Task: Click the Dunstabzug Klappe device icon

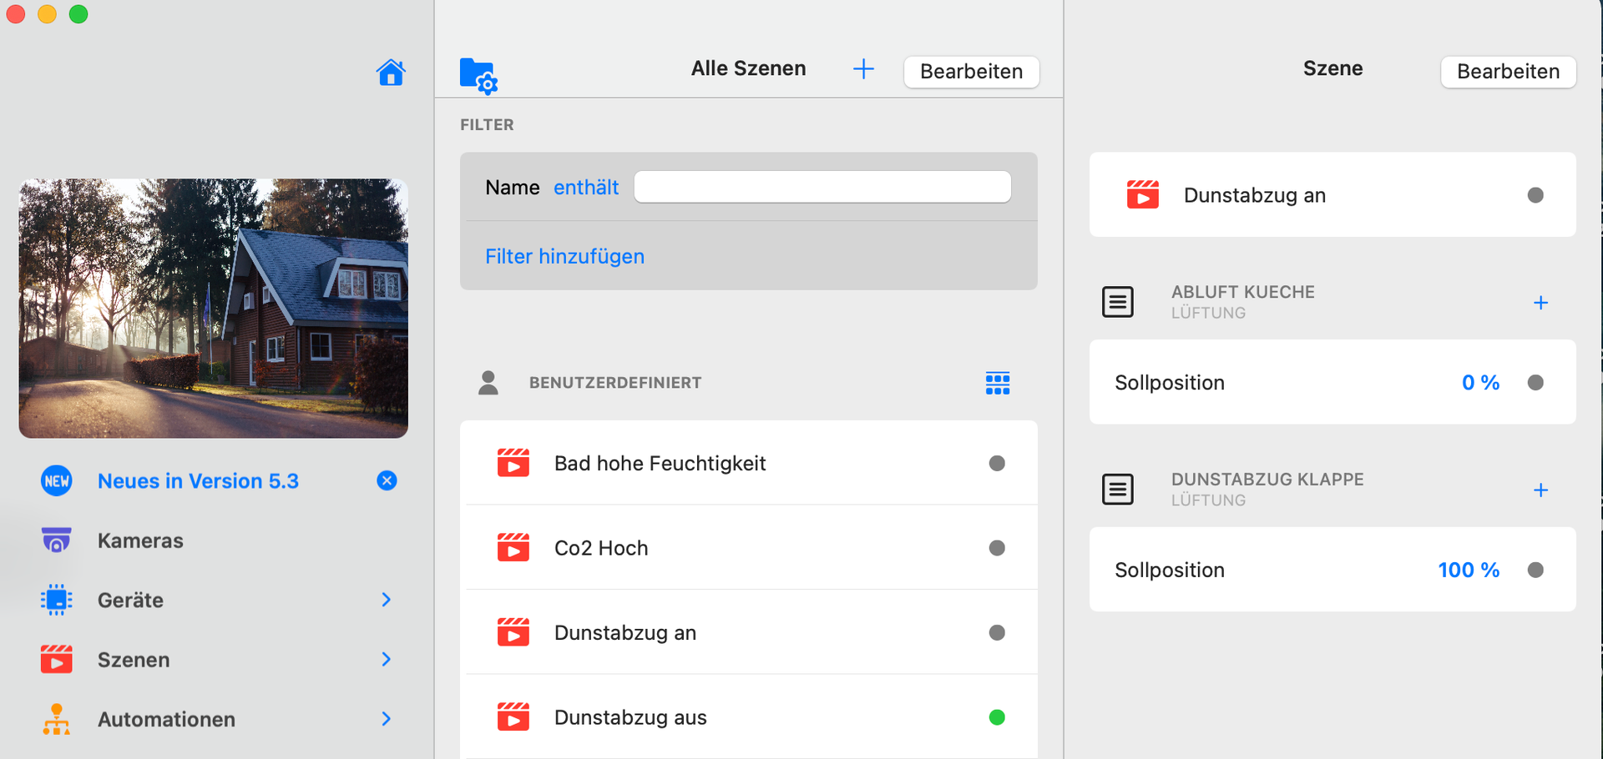Action: (x=1118, y=490)
